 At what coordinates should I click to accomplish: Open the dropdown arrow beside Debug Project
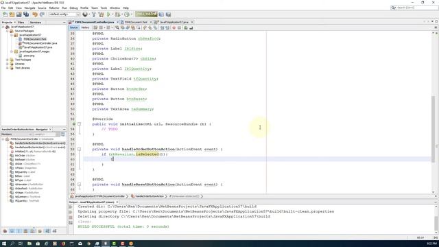pyautogui.click(x=121, y=14)
